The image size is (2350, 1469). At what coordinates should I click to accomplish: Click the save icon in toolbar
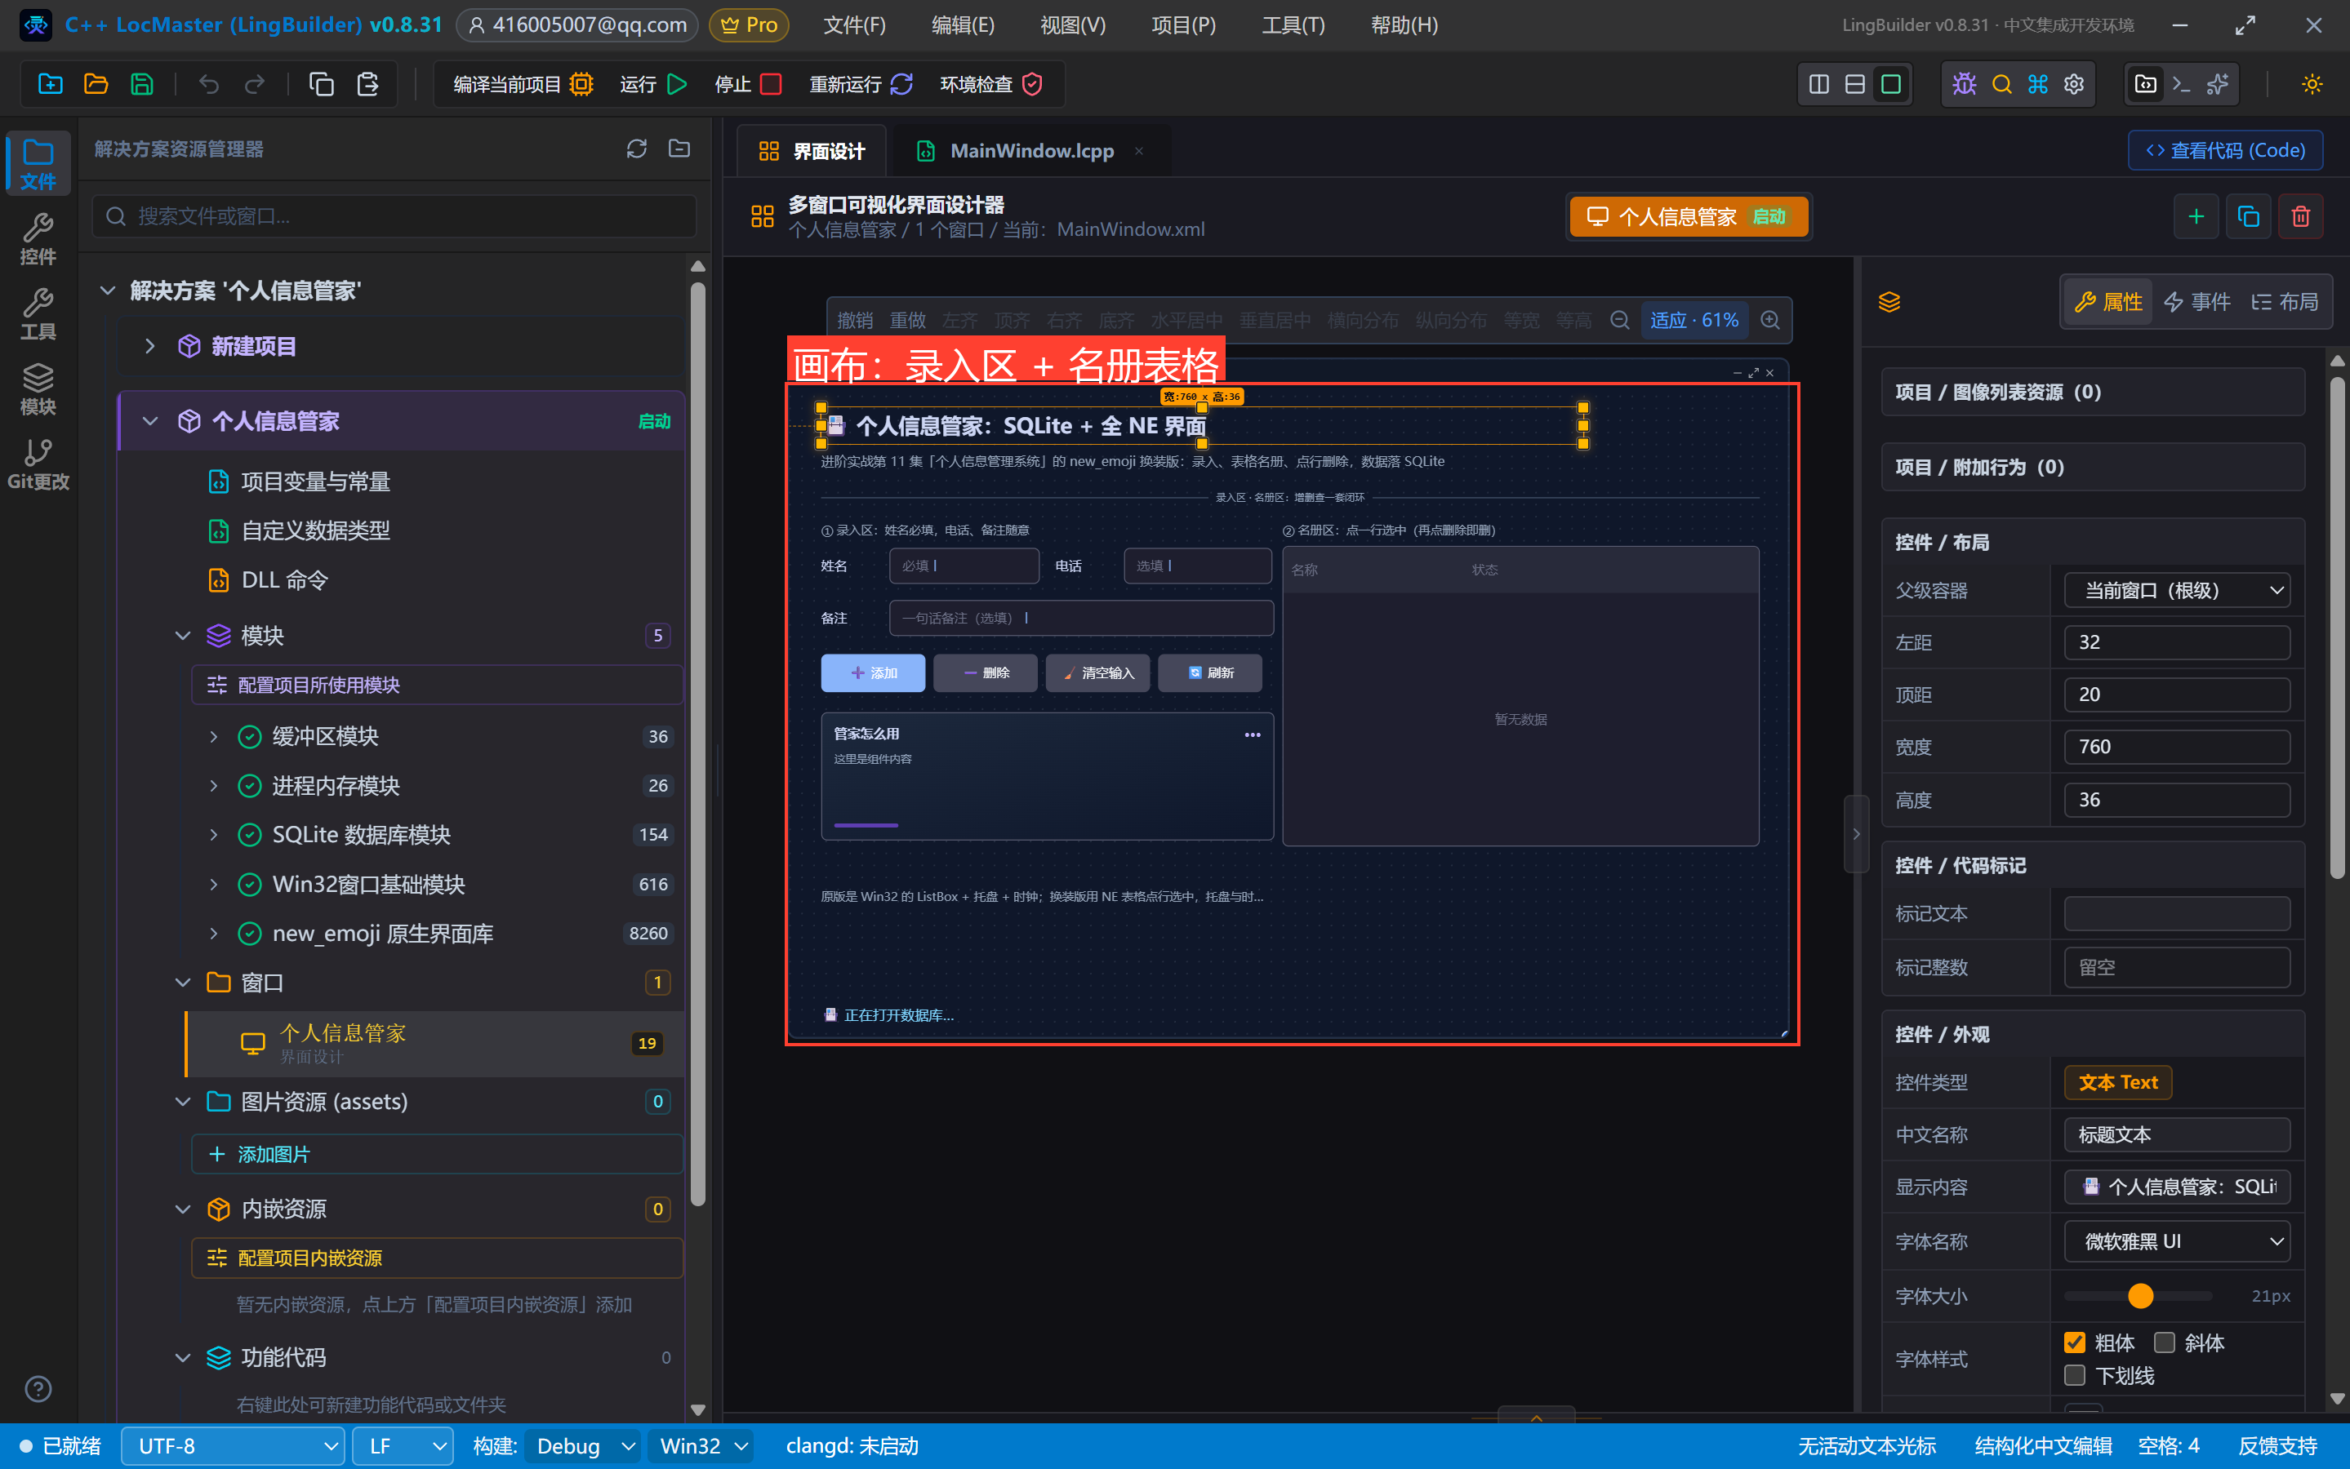[x=142, y=85]
